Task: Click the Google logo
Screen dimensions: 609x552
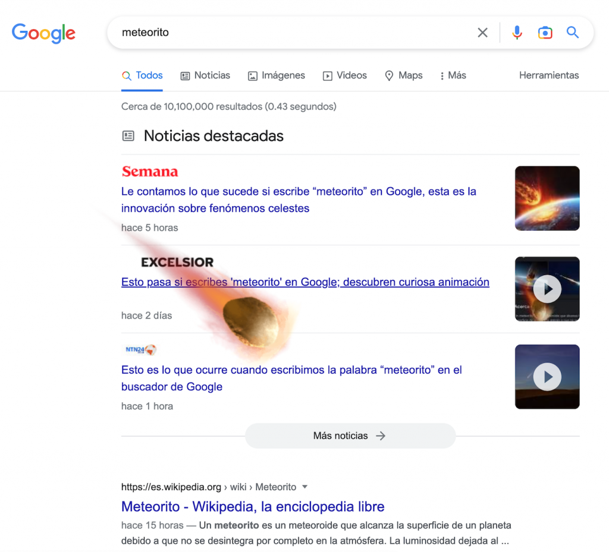Action: (x=43, y=33)
